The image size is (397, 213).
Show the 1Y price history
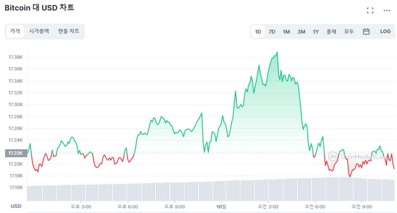tap(316, 31)
